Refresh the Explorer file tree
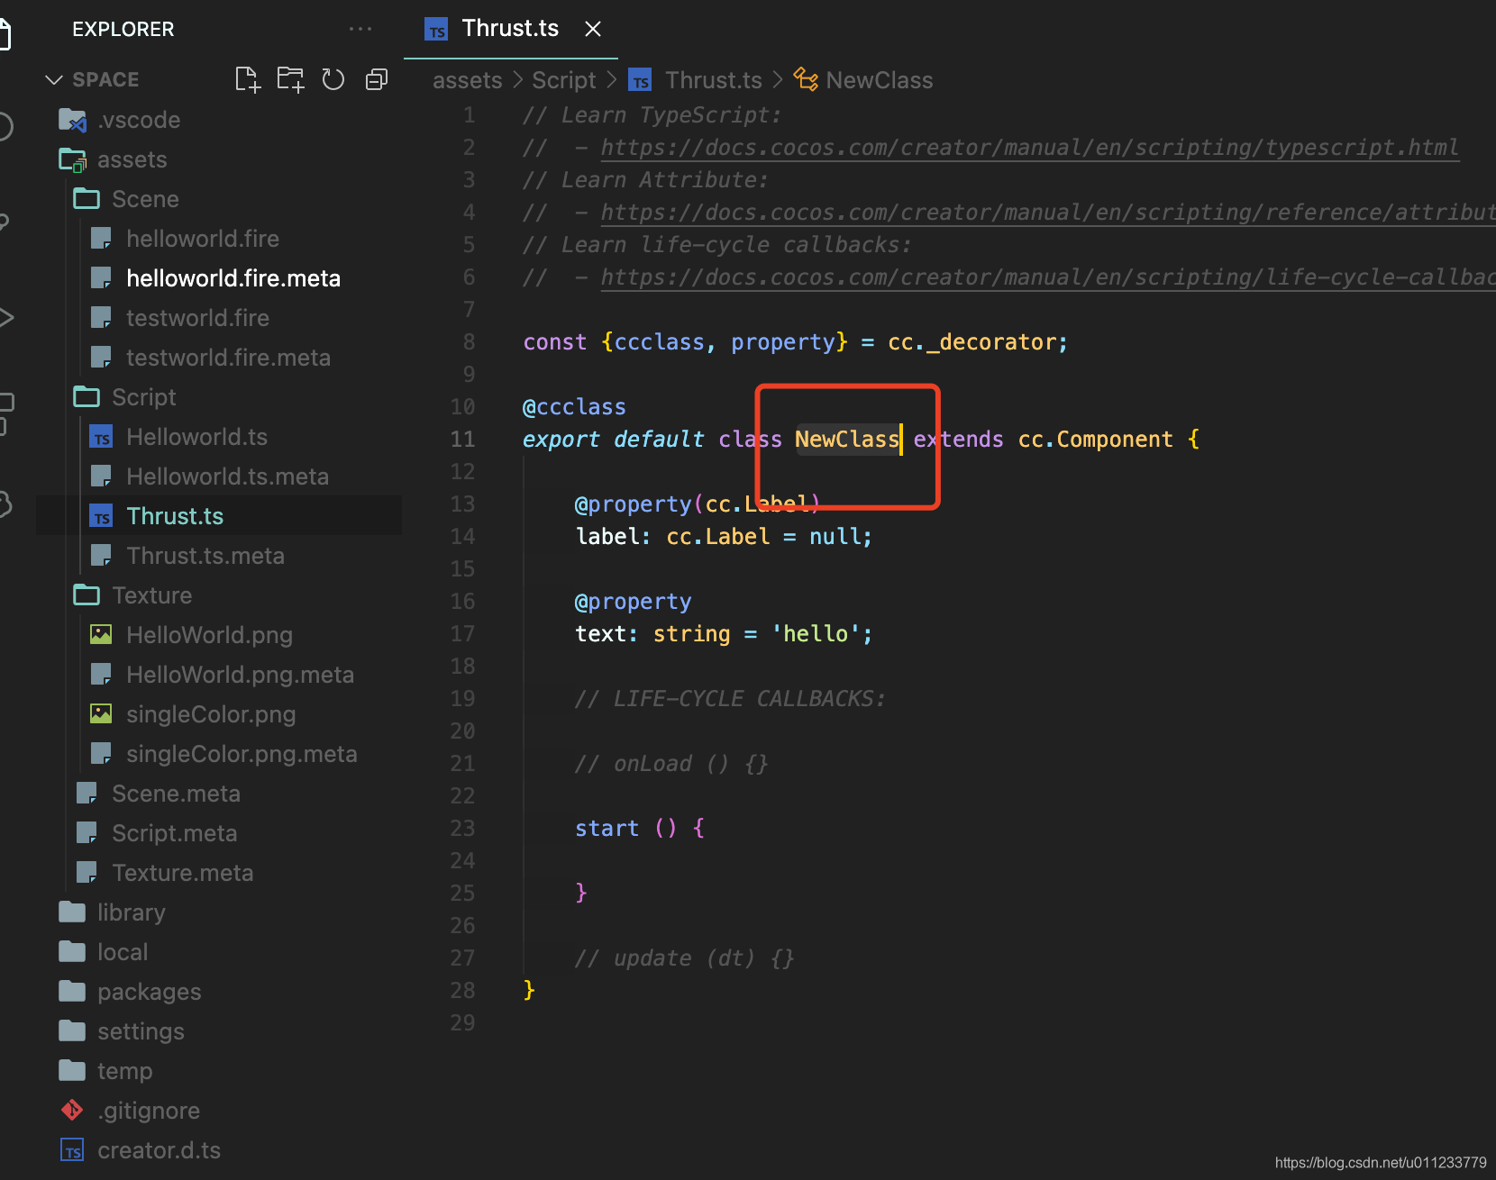Screen dimensions: 1496x1180 pos(333,79)
